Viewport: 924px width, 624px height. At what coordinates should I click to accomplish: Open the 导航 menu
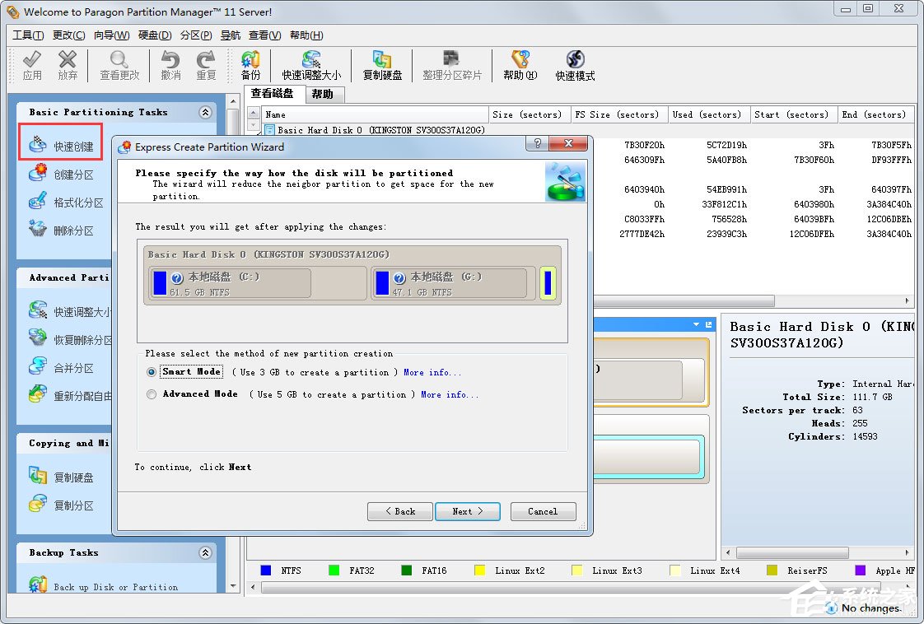coord(231,35)
